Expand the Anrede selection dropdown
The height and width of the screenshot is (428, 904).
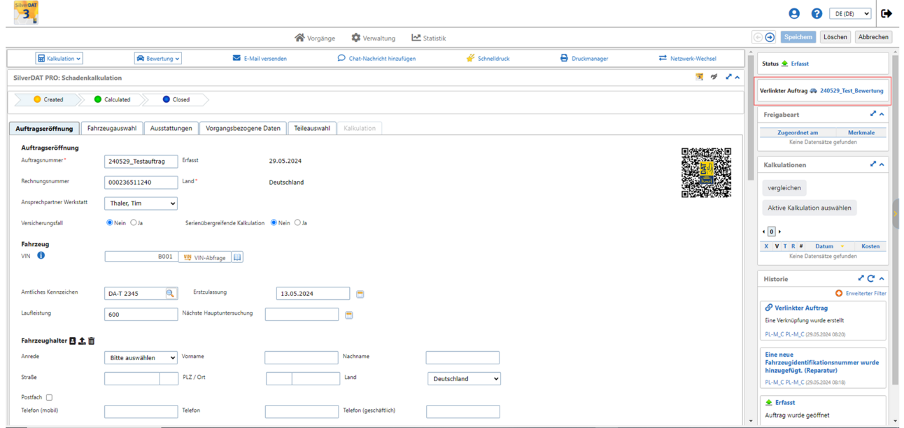pyautogui.click(x=141, y=357)
